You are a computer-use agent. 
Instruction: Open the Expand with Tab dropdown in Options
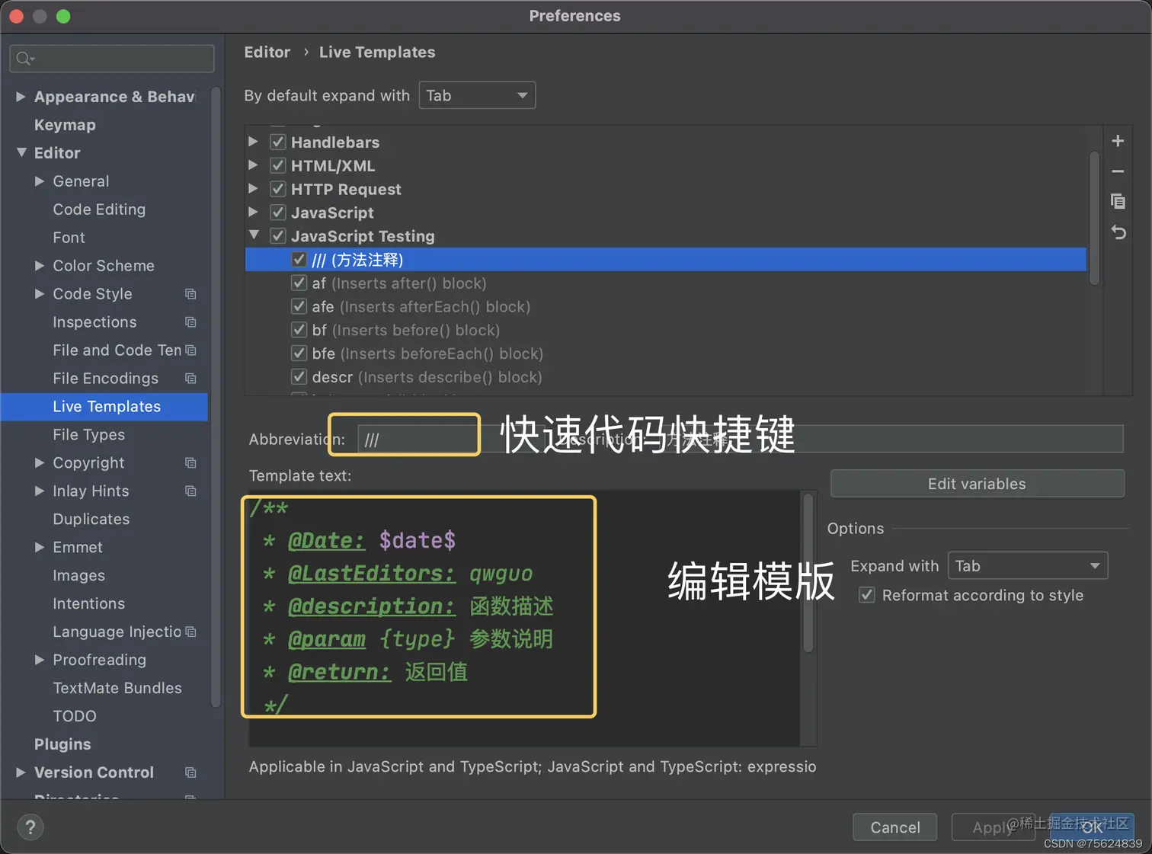pyautogui.click(x=1028, y=566)
